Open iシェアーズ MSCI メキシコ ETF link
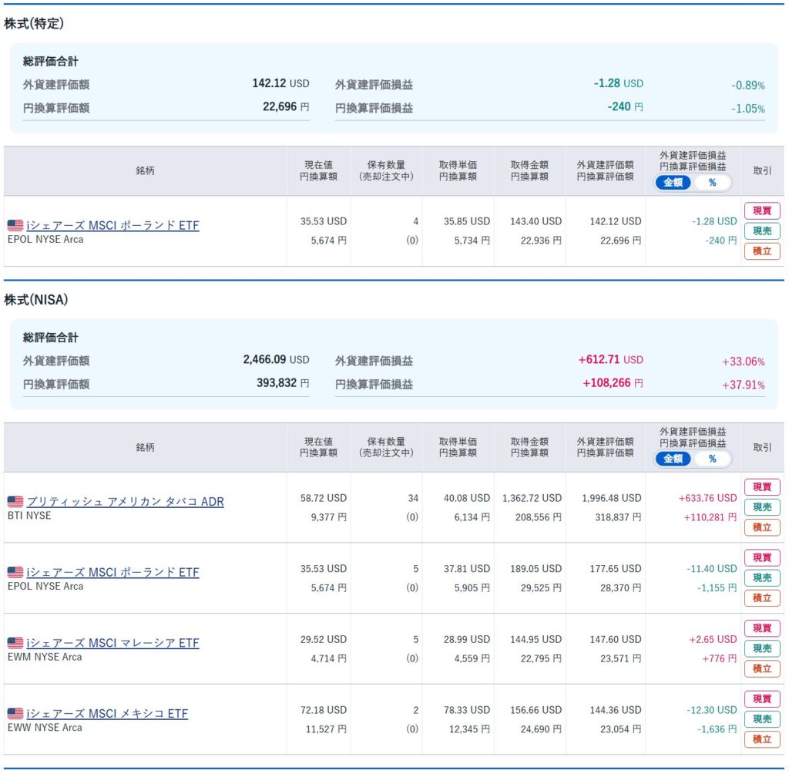789x774 pixels. 107,714
